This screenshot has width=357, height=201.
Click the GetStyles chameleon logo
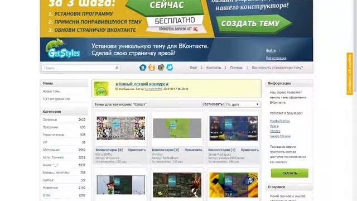pos(62,49)
